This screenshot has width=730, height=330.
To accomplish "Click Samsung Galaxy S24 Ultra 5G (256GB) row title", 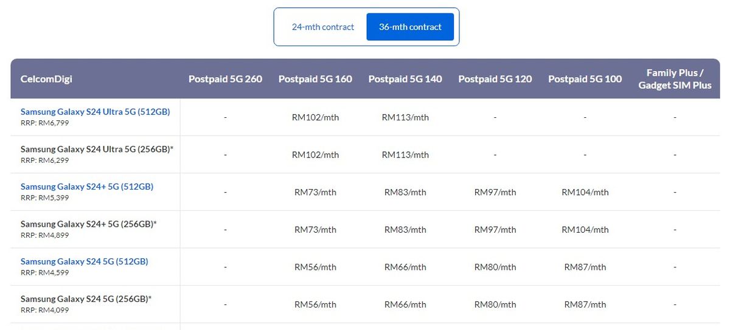I will coord(96,149).
